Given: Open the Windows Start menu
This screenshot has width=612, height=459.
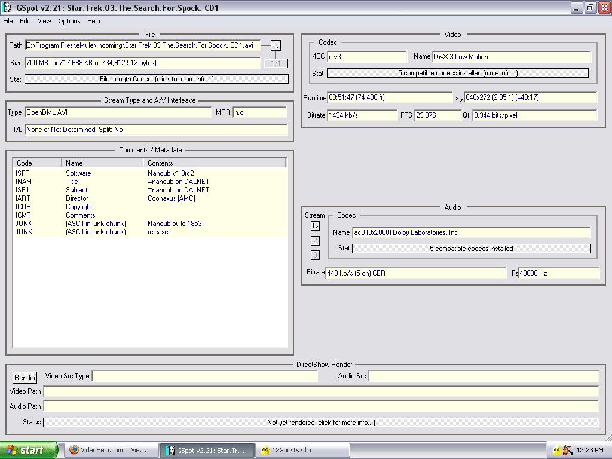Looking at the screenshot, I should tap(29, 450).
